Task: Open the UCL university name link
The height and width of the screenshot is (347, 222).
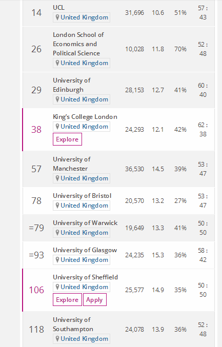Action: 58,8
